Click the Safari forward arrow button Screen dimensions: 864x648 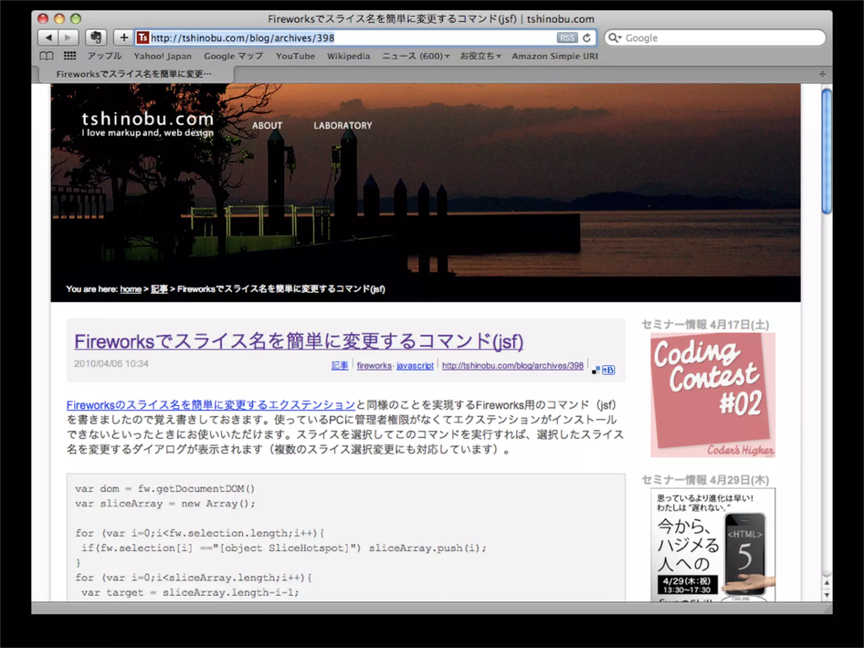click(x=68, y=38)
